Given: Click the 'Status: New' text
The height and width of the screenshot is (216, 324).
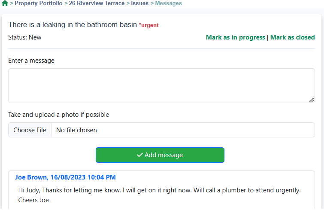Looking at the screenshot, I should pos(25,37).
